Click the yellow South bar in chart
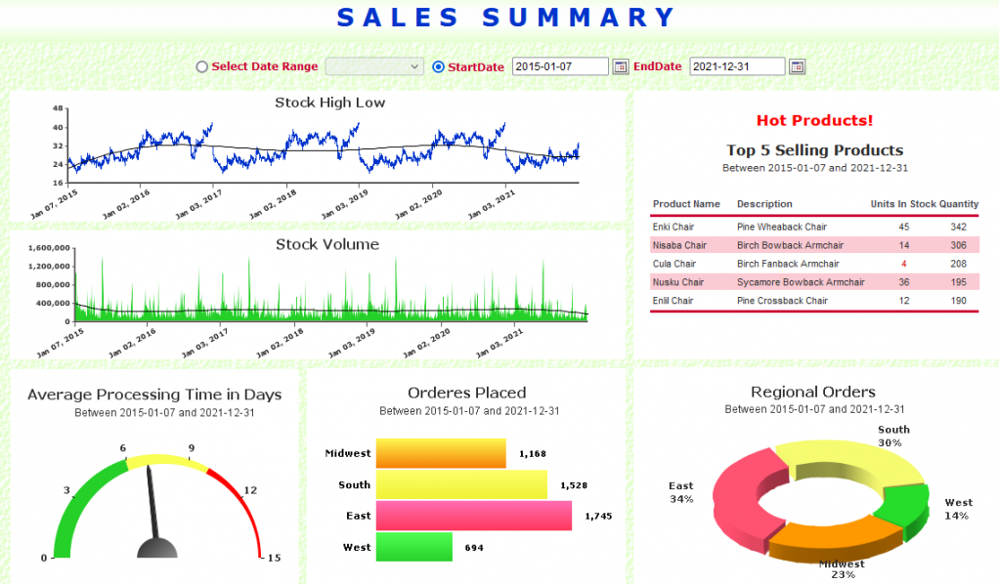The image size is (999, 584). [x=460, y=484]
